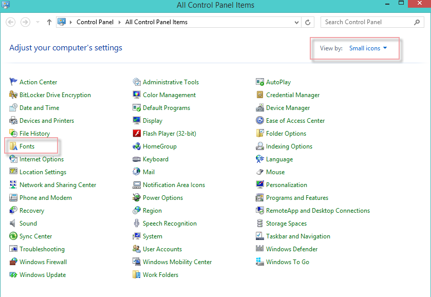The image size is (431, 297).
Task: Go up one level with Up arrow
Action: (x=49, y=22)
